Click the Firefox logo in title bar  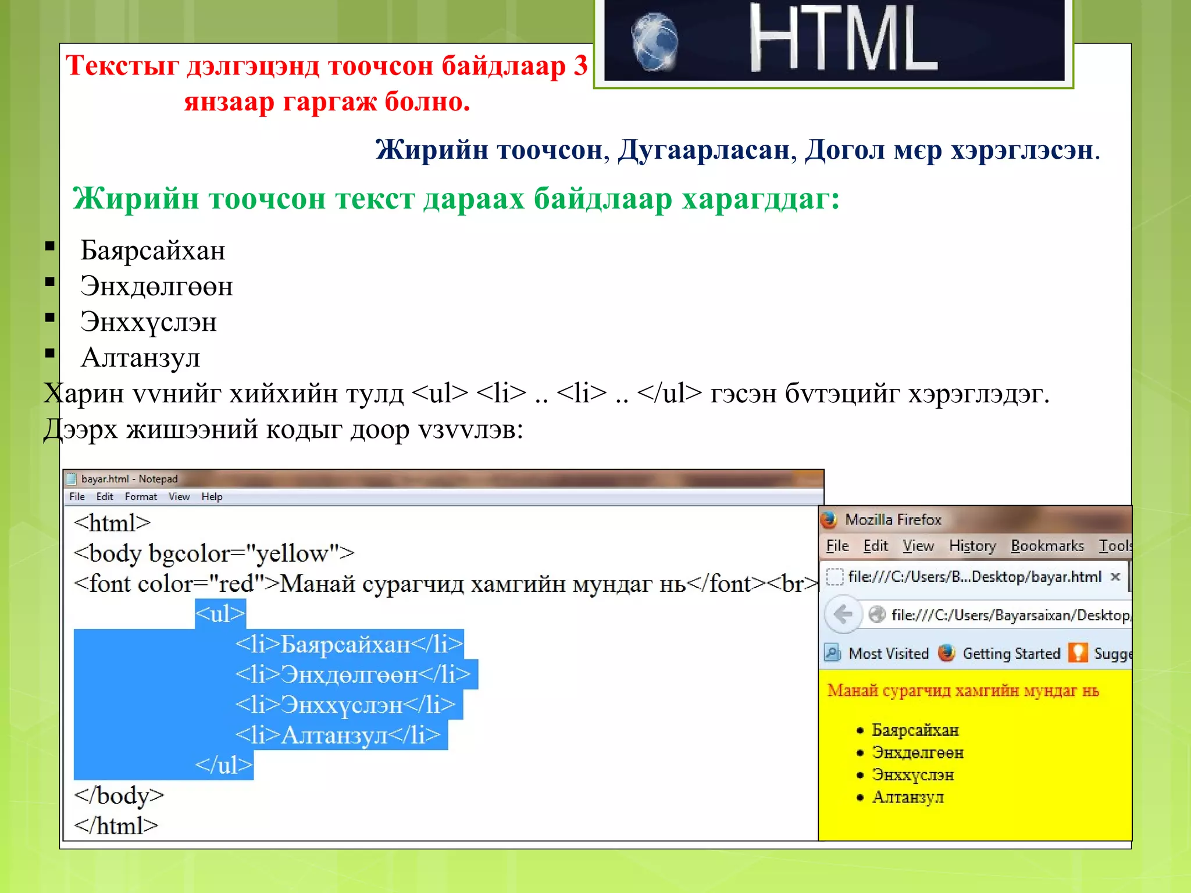(829, 519)
